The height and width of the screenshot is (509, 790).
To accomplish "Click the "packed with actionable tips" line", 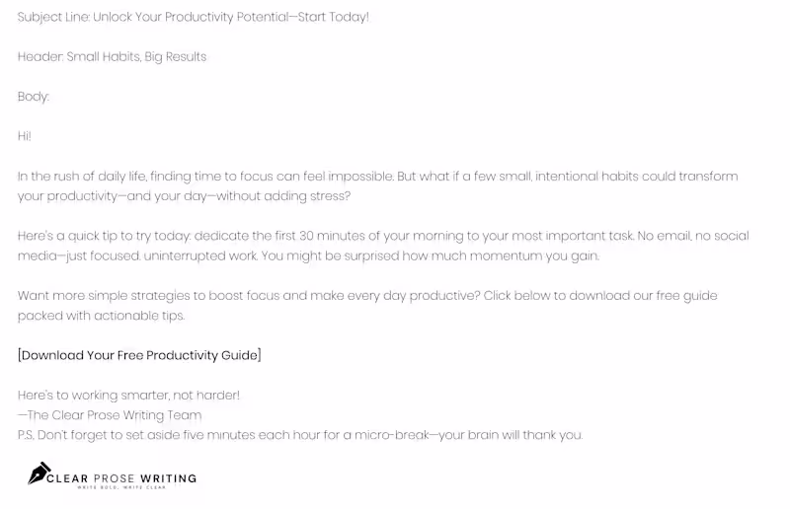I will tap(101, 316).
